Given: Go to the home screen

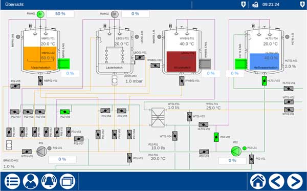Looking at the screenshot, I should point(258,181).
